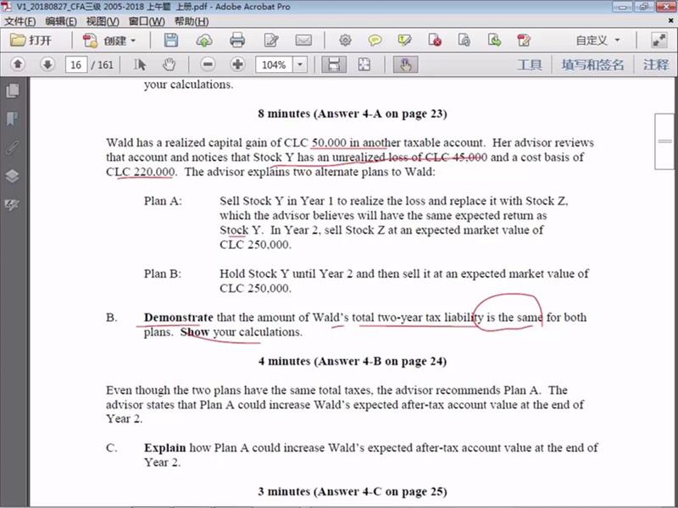This screenshot has width=678, height=508.
Task: Print the document using printer icon
Action: tap(237, 41)
